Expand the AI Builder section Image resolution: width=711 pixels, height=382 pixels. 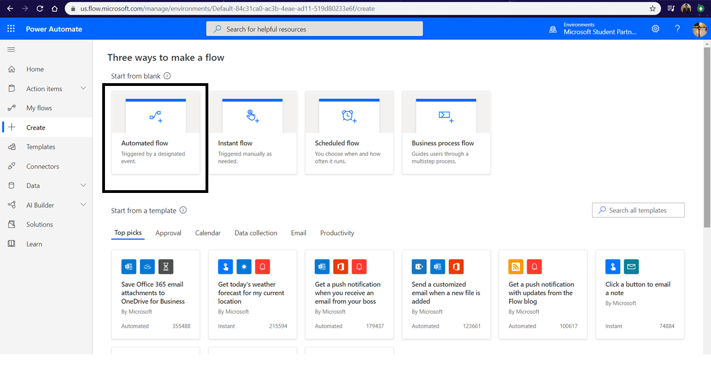[x=83, y=205]
